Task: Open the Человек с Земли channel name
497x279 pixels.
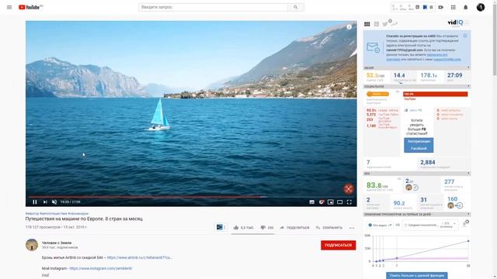Action: click(x=57, y=243)
